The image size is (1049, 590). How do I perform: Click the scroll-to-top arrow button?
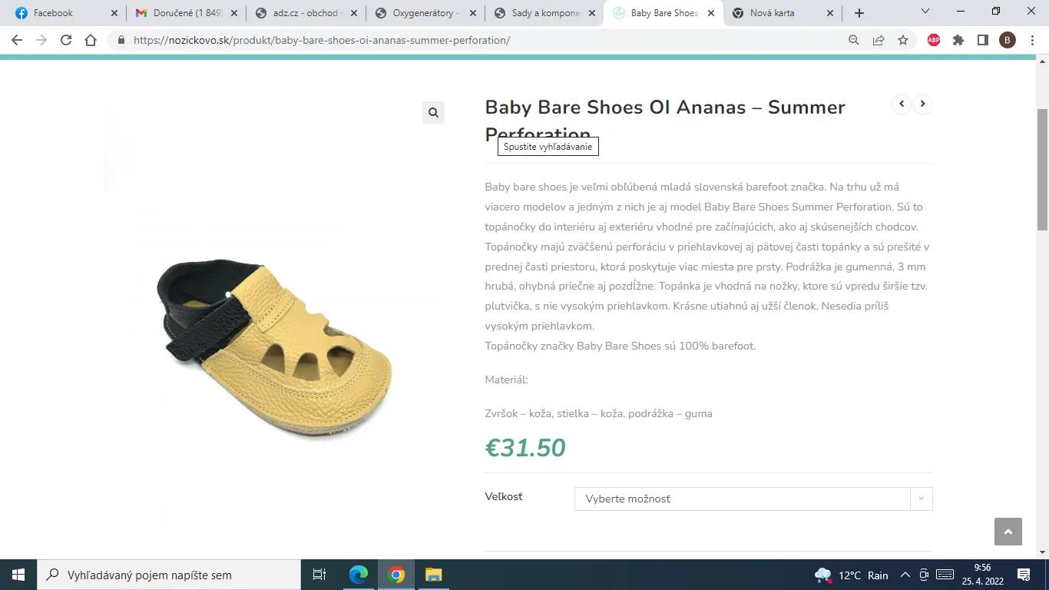(1008, 532)
